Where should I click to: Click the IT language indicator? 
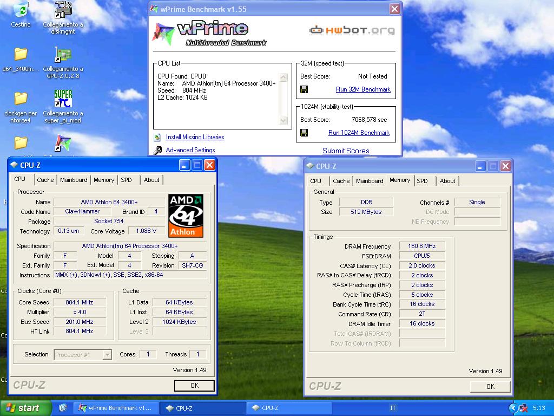coord(393,408)
